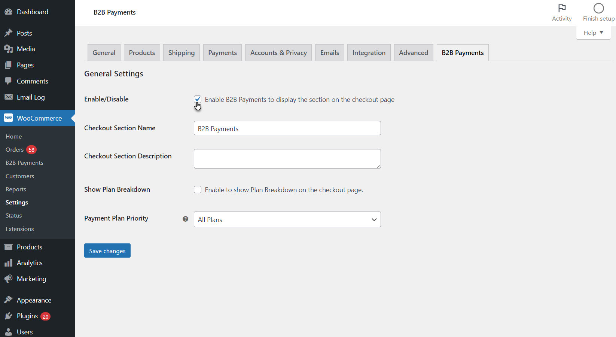Open the Reports submenu link
The height and width of the screenshot is (337, 616).
coord(16,189)
